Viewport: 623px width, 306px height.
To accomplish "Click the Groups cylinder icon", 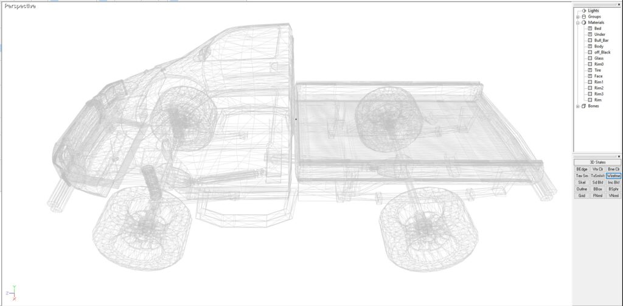I will (583, 16).
